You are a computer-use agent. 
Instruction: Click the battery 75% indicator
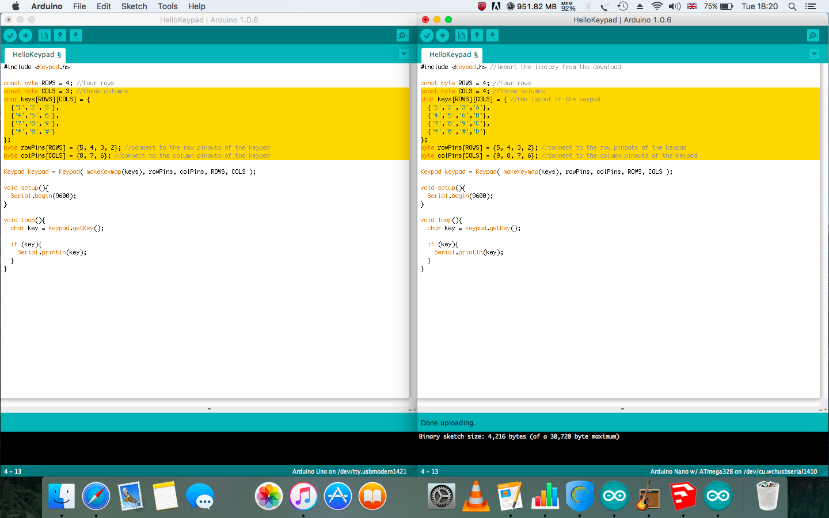pos(718,6)
